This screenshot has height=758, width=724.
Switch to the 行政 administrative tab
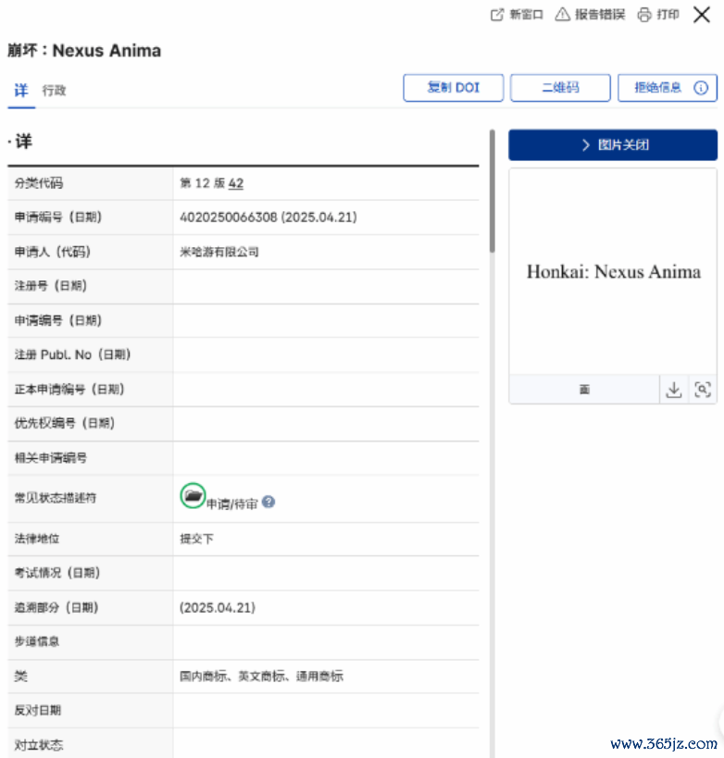pyautogui.click(x=54, y=91)
